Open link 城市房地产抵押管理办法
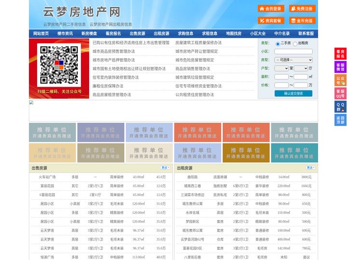 coord(114,60)
